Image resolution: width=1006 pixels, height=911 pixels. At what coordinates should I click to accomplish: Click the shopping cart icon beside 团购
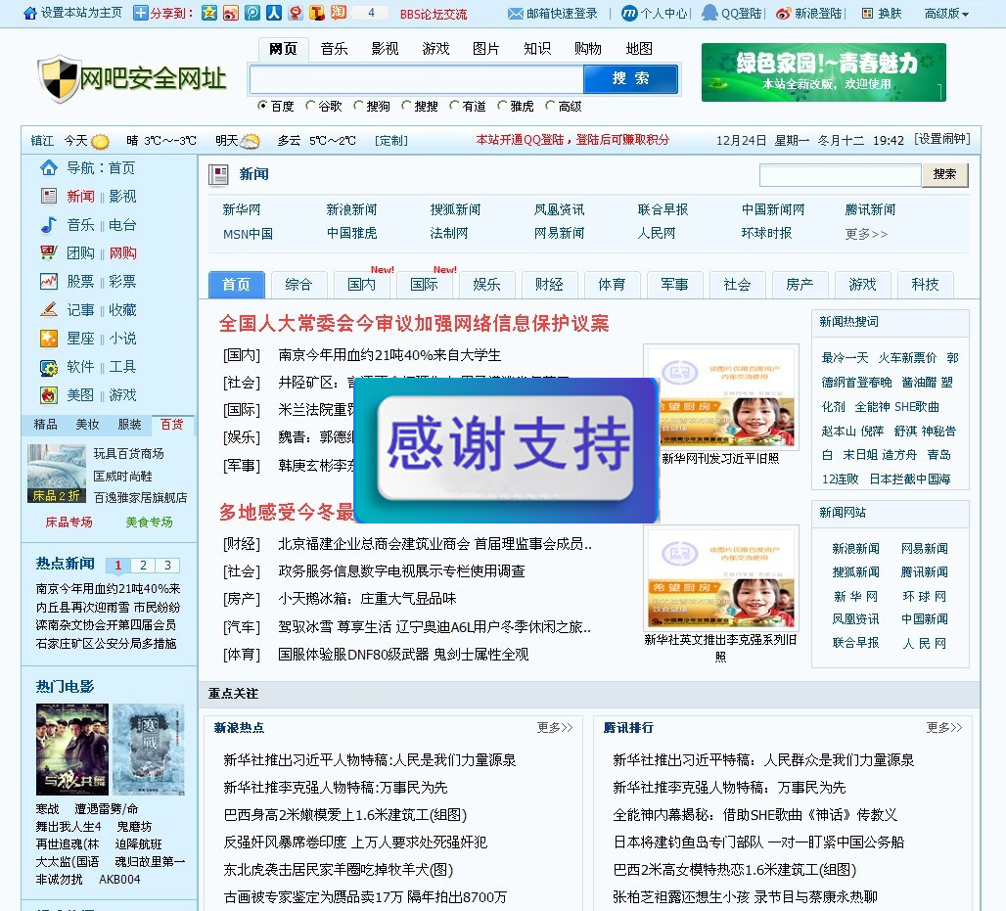pos(49,252)
